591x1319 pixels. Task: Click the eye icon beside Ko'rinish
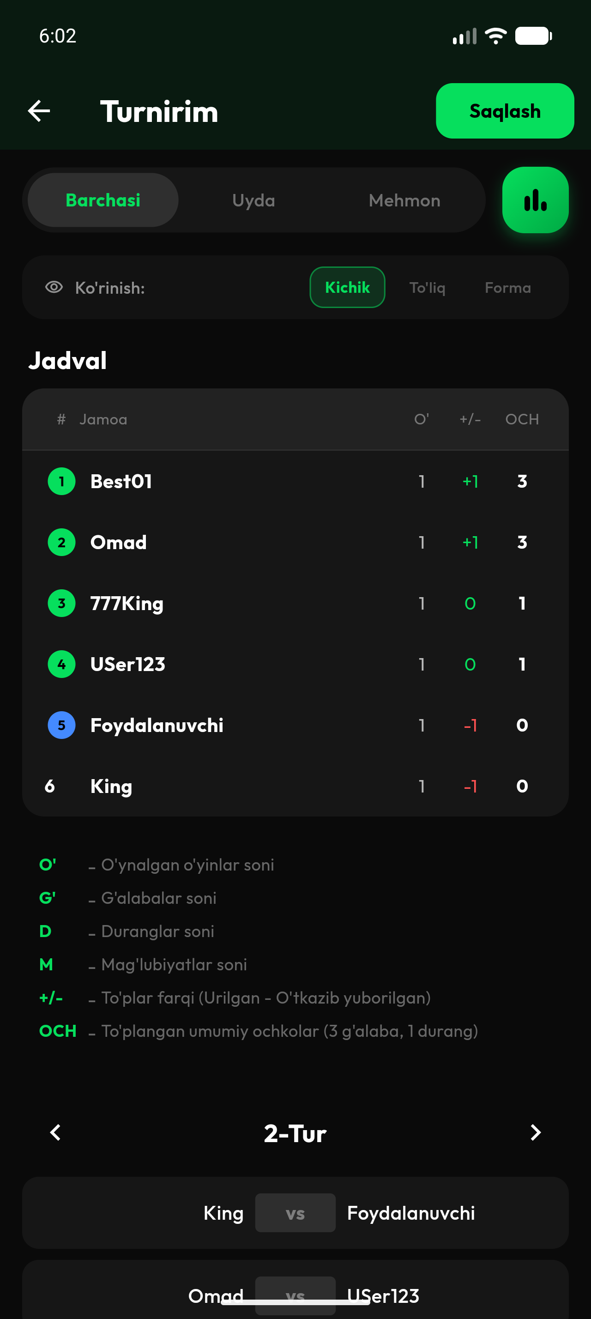point(53,287)
